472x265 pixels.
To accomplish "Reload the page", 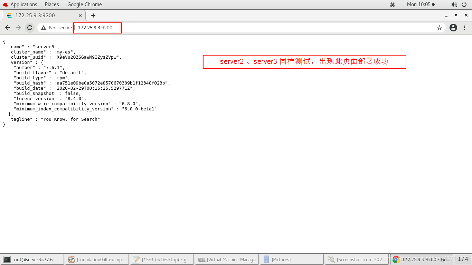I will pyautogui.click(x=30, y=28).
